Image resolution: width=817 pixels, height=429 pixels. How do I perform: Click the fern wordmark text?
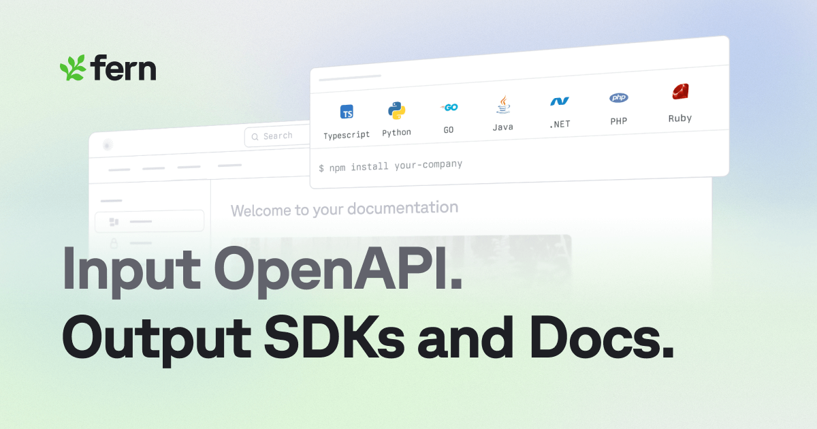click(x=123, y=68)
